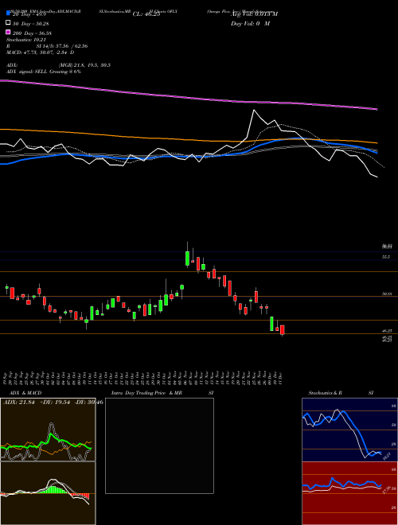Click the ADX indicator chart panel
Viewport: 398px width, 525px height.
click(48, 430)
